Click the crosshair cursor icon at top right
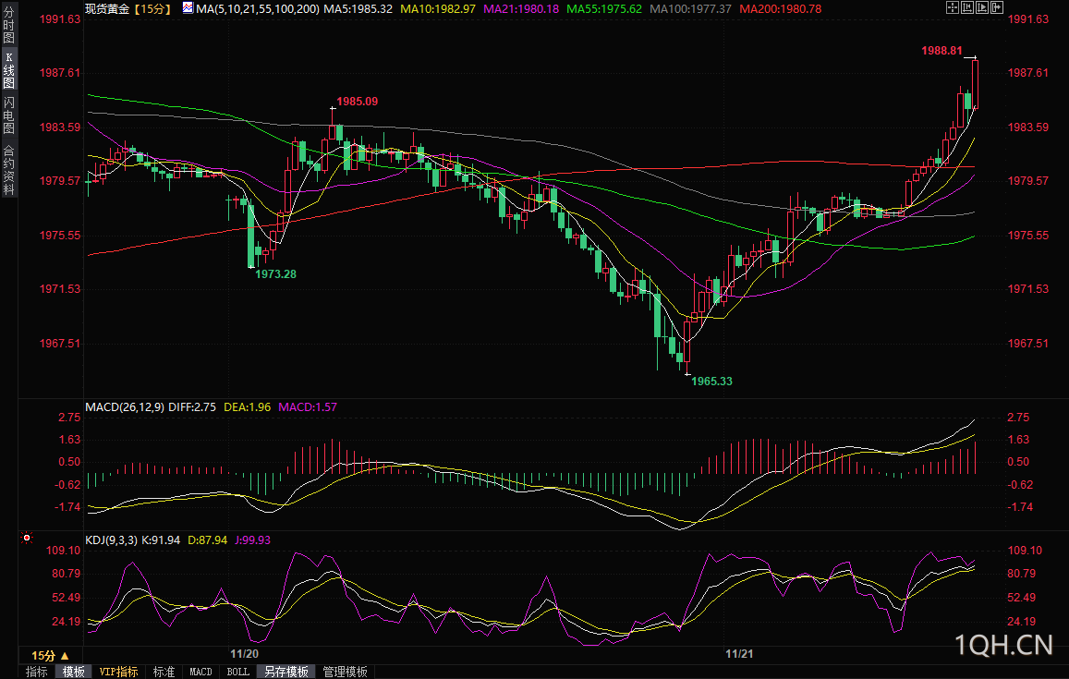This screenshot has height=679, width=1069. [x=953, y=8]
